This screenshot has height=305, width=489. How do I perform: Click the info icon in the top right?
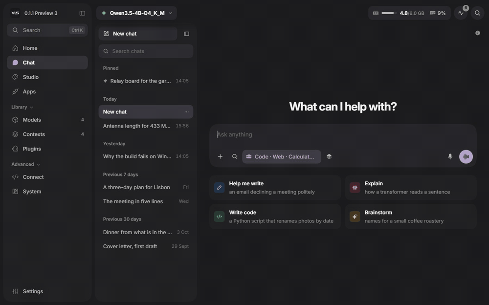(477, 33)
